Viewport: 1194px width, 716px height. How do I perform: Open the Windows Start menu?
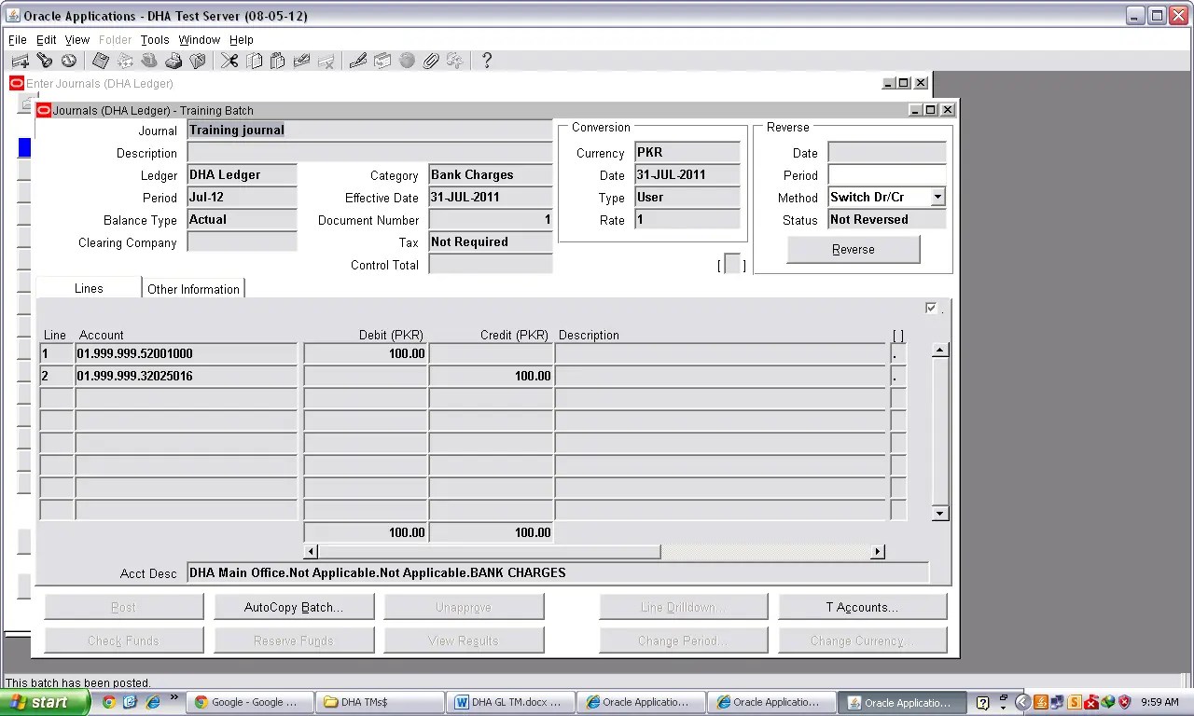45,702
